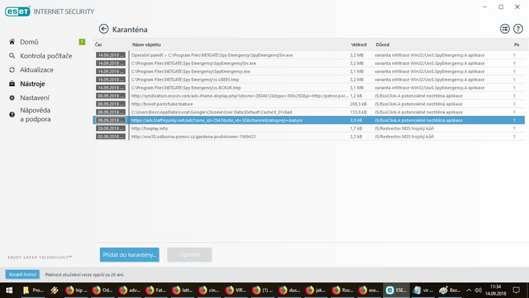The width and height of the screenshot is (529, 298).
Task: Select the ww38.odborna-pomoc.cz entry
Action: (309, 136)
